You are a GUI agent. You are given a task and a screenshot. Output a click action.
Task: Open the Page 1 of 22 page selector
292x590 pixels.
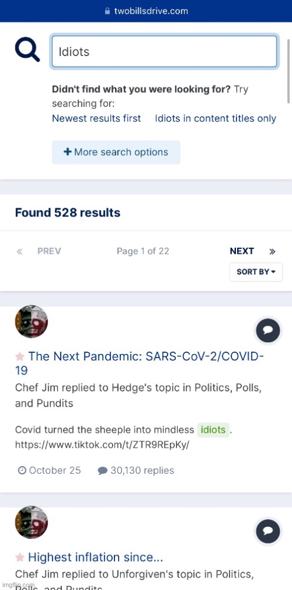click(143, 251)
